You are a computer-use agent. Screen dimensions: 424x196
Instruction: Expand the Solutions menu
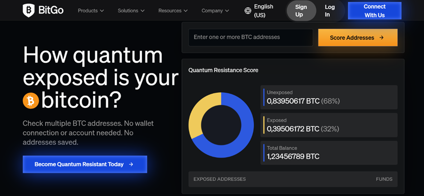point(131,11)
